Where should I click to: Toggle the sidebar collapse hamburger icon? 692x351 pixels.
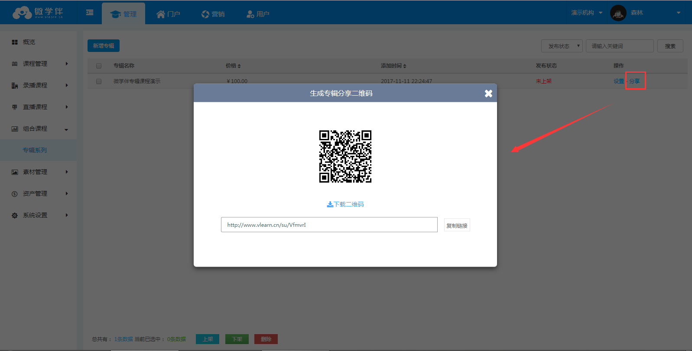(90, 13)
